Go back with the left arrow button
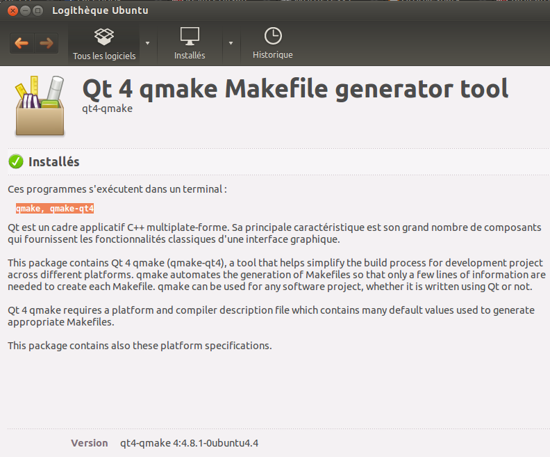 tap(22, 43)
